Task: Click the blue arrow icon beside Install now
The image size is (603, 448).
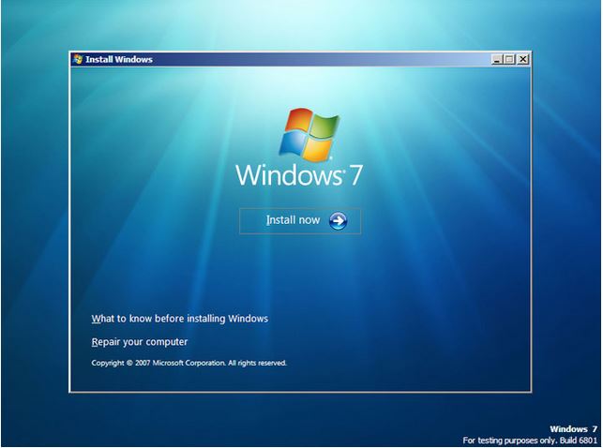Action: point(339,221)
